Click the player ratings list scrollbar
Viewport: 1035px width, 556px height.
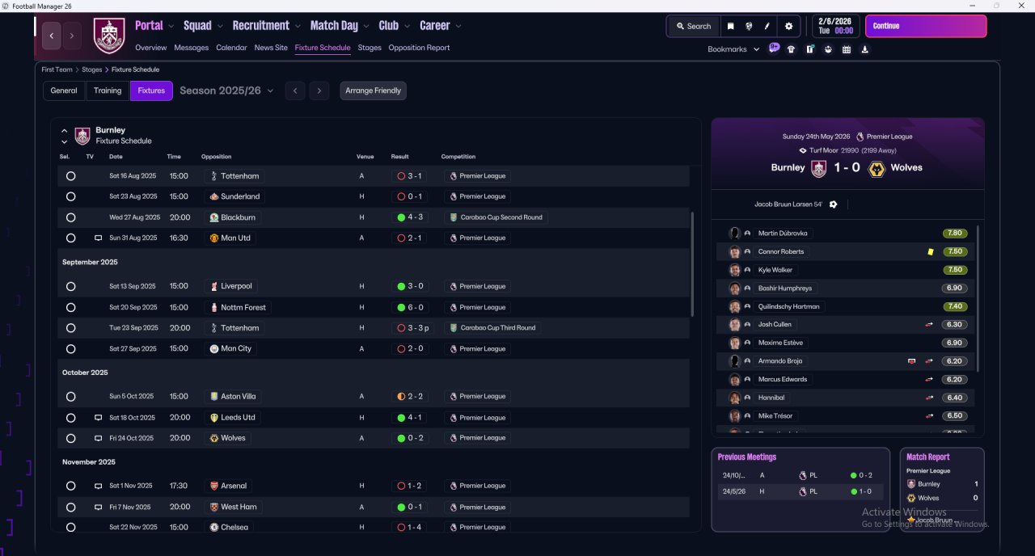click(978, 299)
